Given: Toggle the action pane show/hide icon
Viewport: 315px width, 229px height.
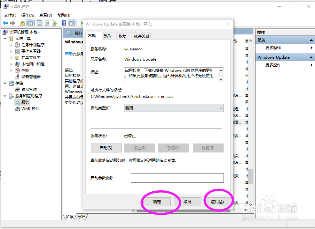Looking at the screenshot, I should [x=72, y=23].
